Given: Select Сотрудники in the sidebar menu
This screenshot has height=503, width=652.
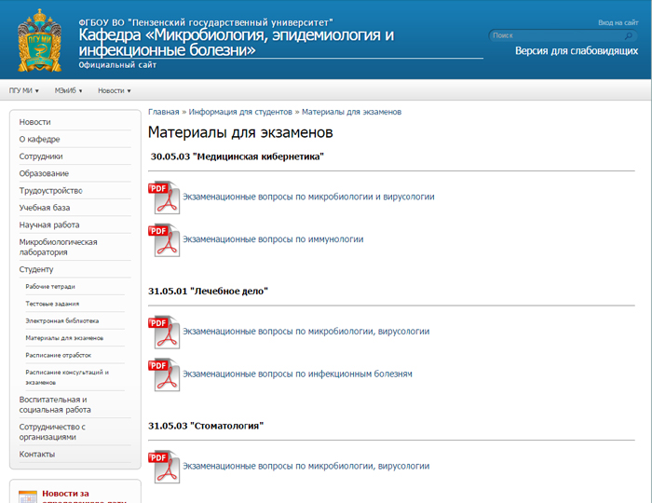Looking at the screenshot, I should point(41,156).
